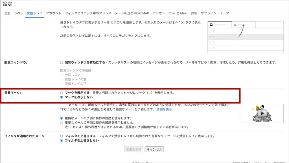Choose 操作の履歴を使用しません radio option
This screenshot has height=163, width=289.
click(62, 123)
